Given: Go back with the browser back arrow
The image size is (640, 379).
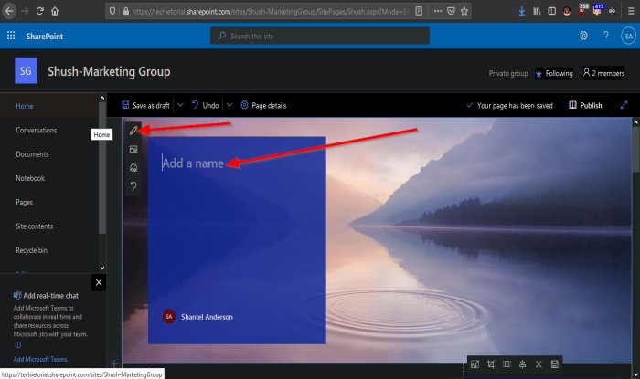Looking at the screenshot, I should (x=9, y=11).
